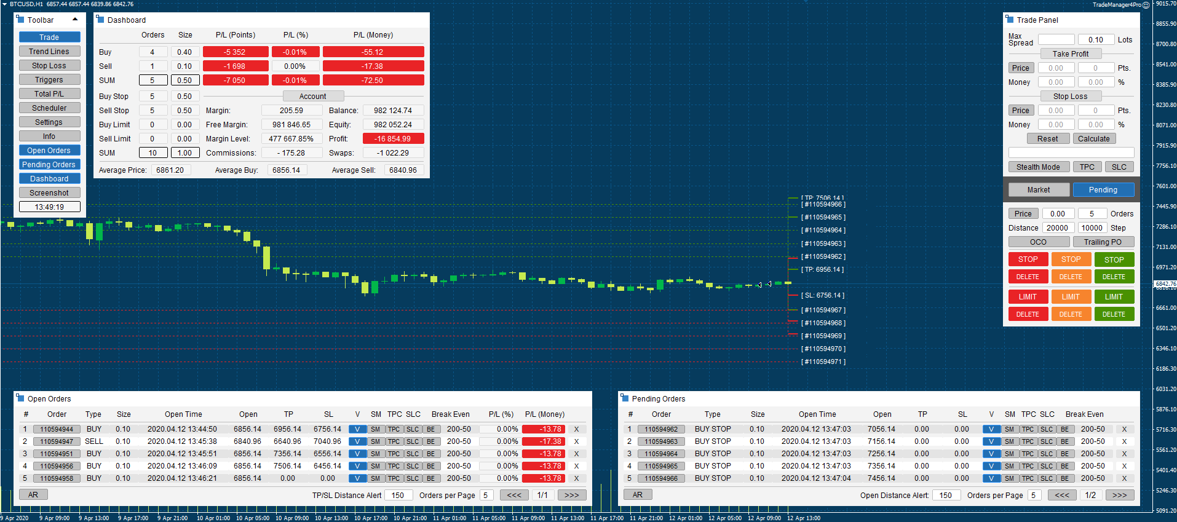Toggle SLC button in Trade Panel

point(1119,167)
